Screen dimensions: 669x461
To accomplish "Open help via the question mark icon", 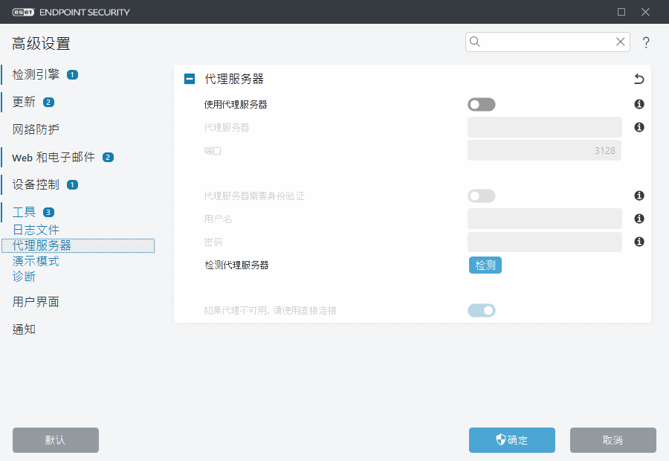I will click(645, 42).
